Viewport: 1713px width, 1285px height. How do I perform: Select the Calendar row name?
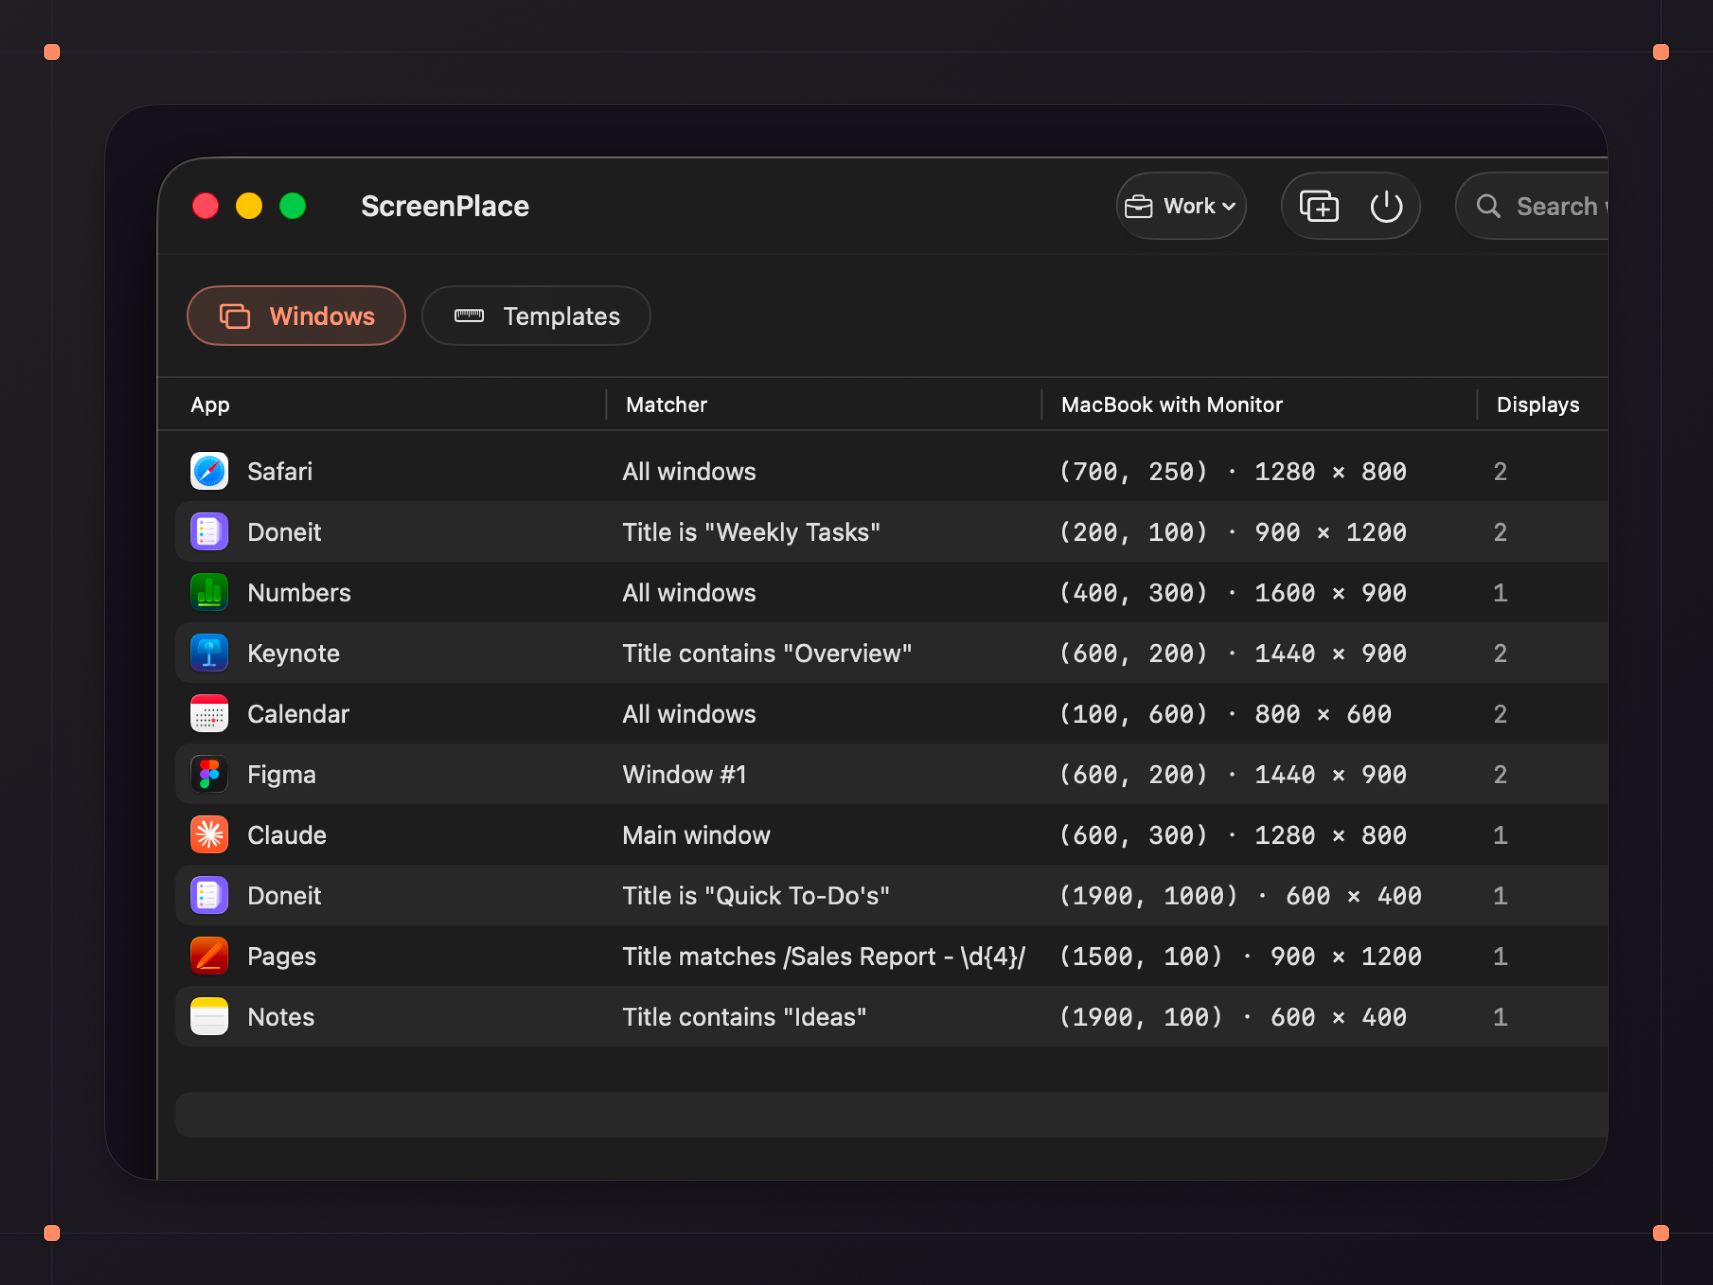click(x=298, y=714)
